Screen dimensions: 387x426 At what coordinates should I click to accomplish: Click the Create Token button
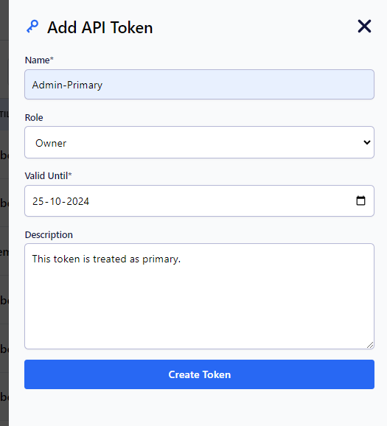tap(199, 374)
